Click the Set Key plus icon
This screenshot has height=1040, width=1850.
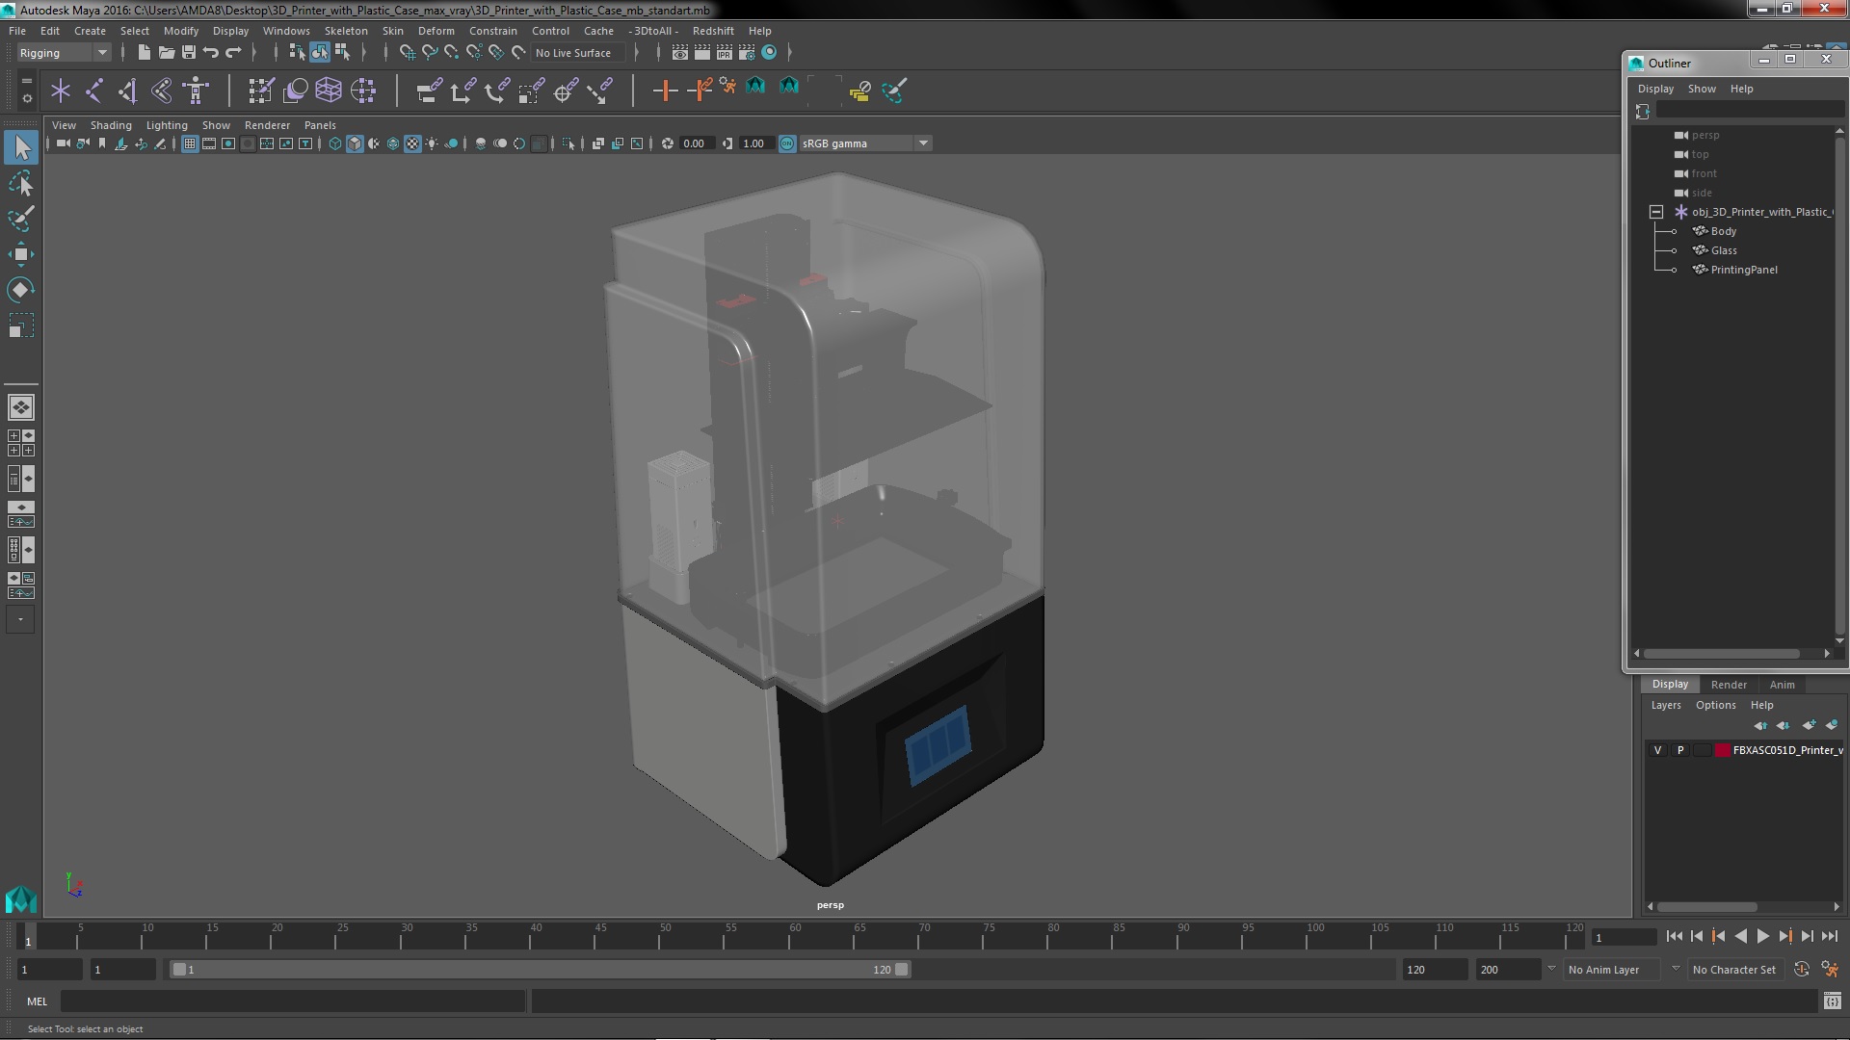665,91
